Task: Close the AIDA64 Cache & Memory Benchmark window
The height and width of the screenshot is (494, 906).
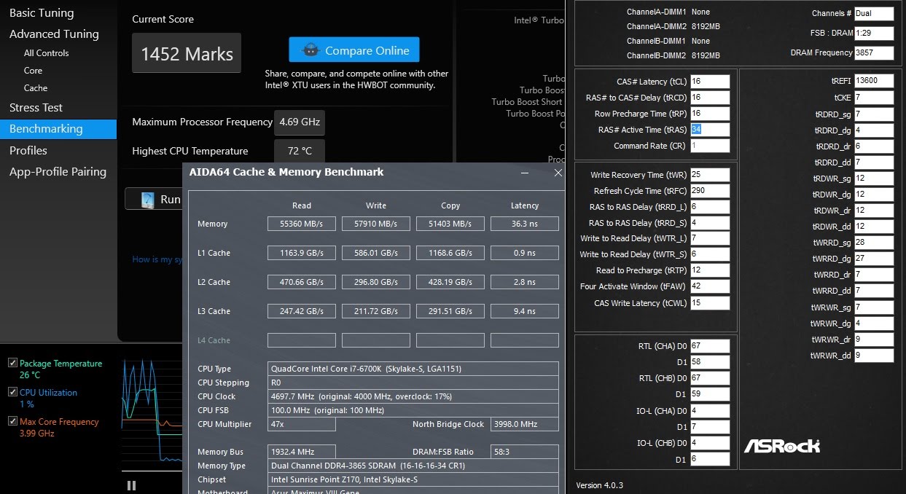Action: pyautogui.click(x=558, y=173)
